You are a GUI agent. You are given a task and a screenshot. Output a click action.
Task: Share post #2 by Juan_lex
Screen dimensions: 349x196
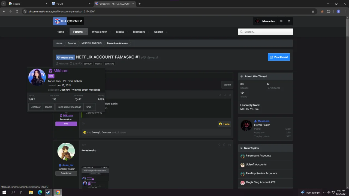(x=219, y=145)
